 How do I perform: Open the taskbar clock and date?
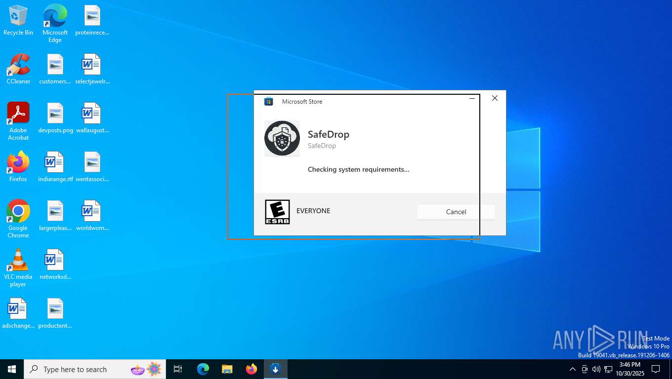(630, 369)
